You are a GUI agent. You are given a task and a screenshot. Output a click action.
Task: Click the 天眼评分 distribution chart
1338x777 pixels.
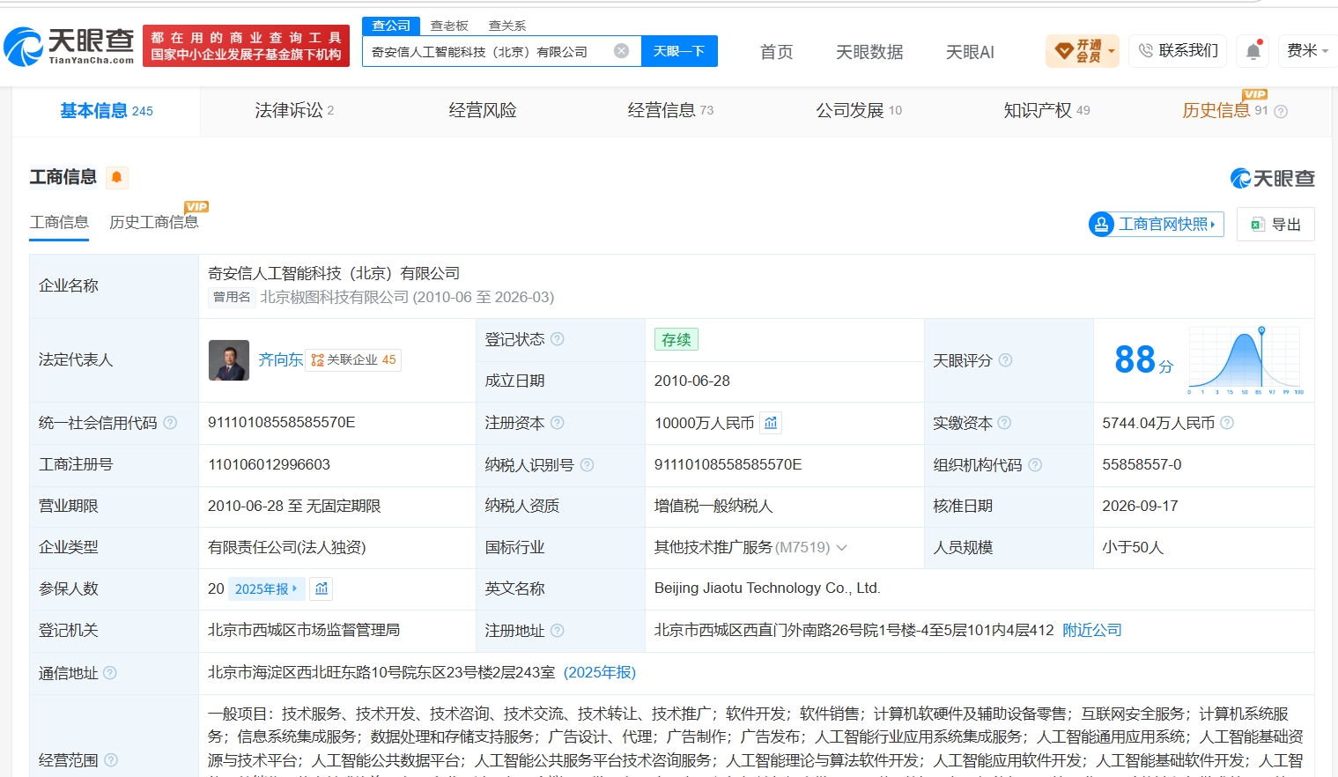click(1245, 360)
